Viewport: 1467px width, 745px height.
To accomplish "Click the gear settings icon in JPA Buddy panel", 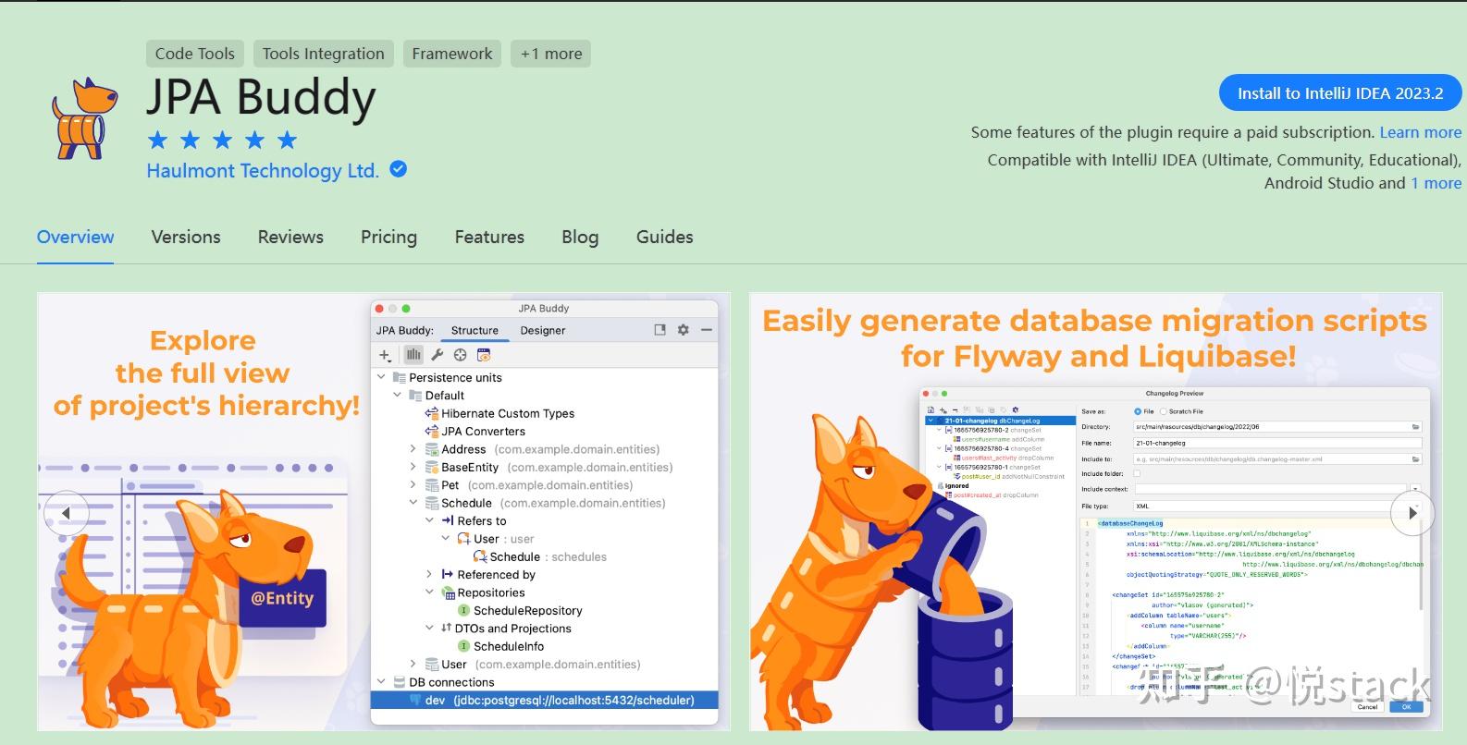I will click(x=684, y=330).
